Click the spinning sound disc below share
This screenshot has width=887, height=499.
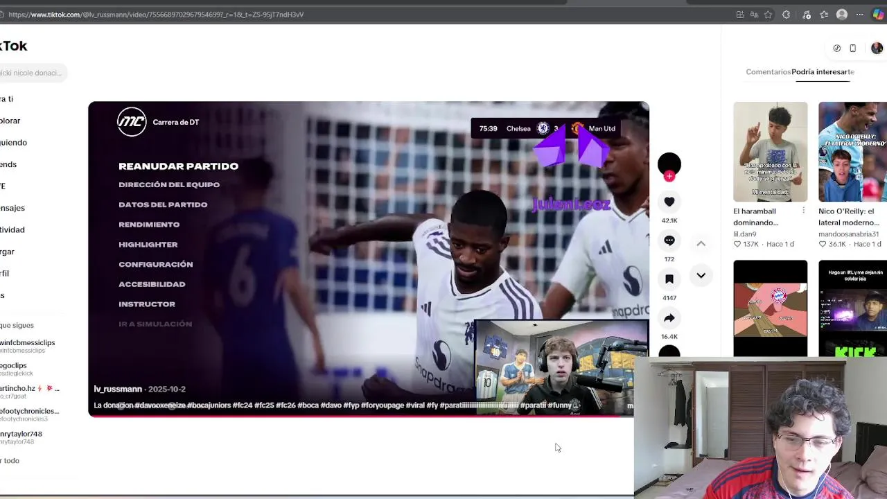[x=669, y=352]
